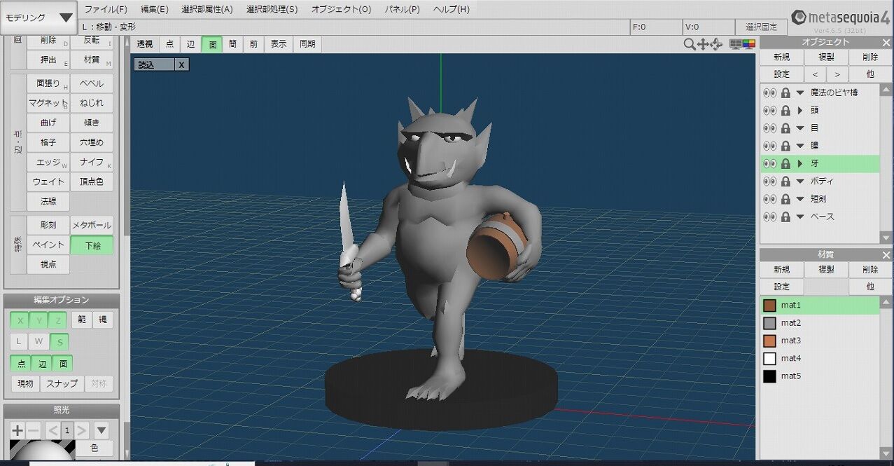This screenshot has width=894, height=466.
Task: Click the lock icon for 頭 object
Action: pyautogui.click(x=785, y=110)
